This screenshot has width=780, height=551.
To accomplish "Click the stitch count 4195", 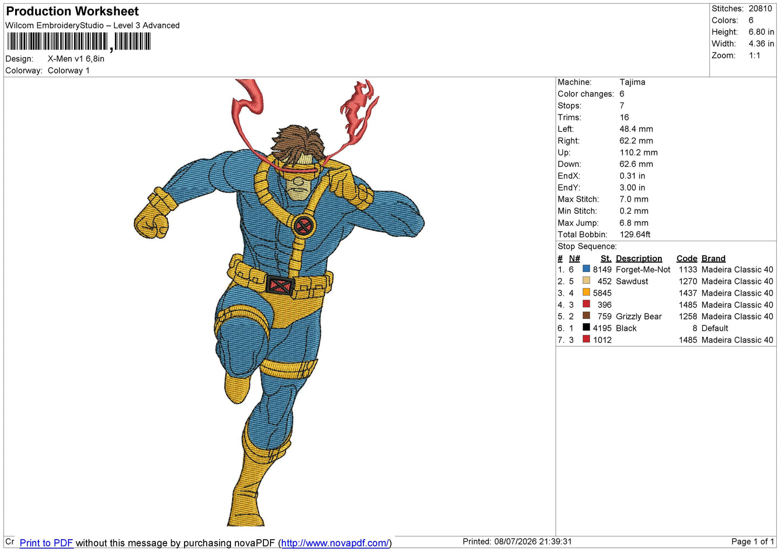I will (x=602, y=329).
